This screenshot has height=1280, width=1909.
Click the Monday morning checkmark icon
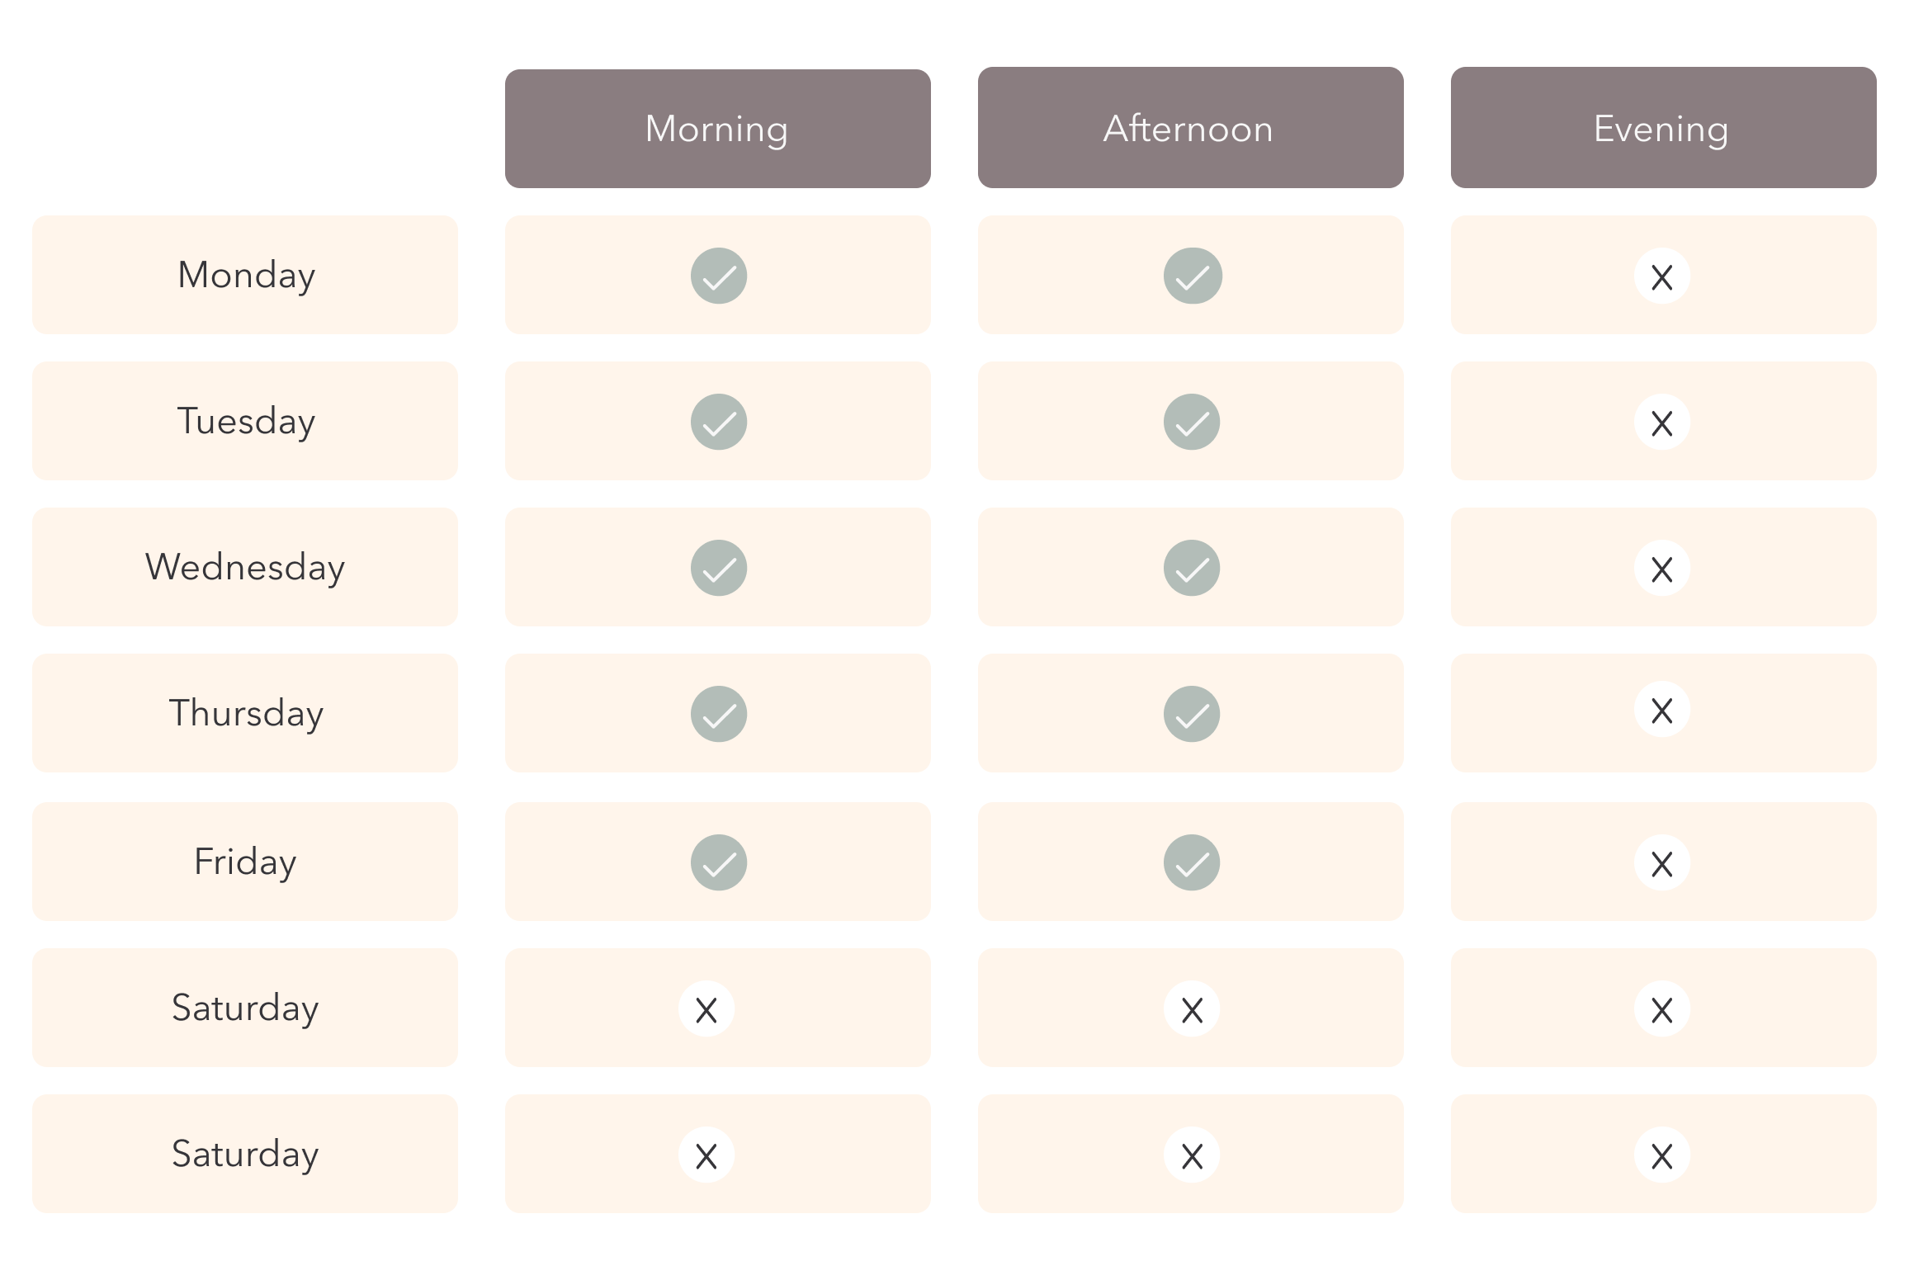coord(719,276)
